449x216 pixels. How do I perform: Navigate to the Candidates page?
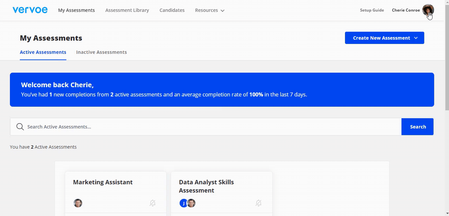(172, 10)
